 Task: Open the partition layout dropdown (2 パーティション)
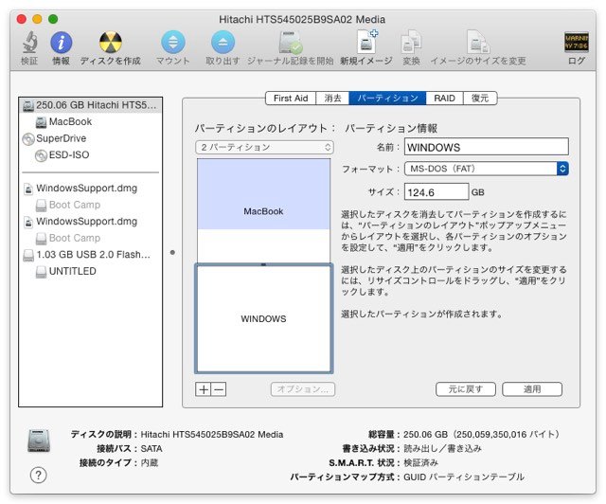264,148
